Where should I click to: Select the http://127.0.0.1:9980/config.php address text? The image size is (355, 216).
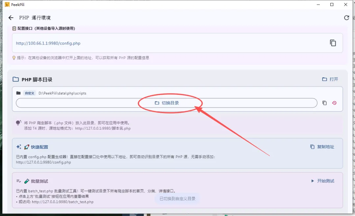43,162
